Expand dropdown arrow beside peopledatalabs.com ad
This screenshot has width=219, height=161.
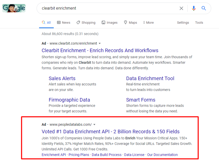coord(94,124)
